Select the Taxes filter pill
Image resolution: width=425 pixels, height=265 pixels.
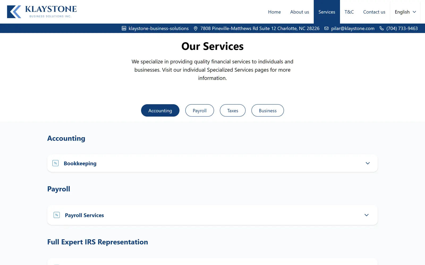[233, 111]
